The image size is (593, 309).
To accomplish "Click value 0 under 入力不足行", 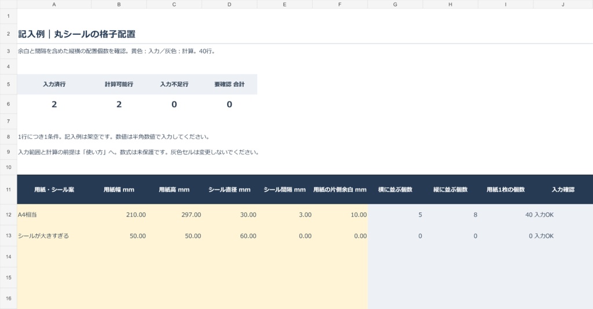I will coord(174,104).
